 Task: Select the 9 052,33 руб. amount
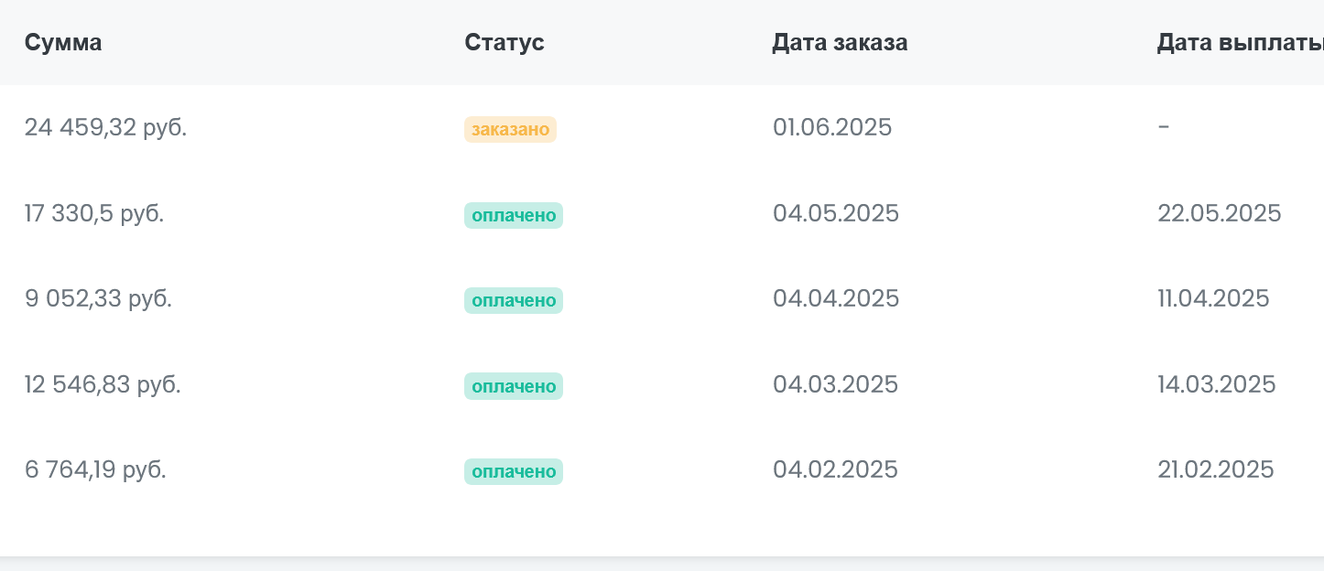tap(98, 299)
